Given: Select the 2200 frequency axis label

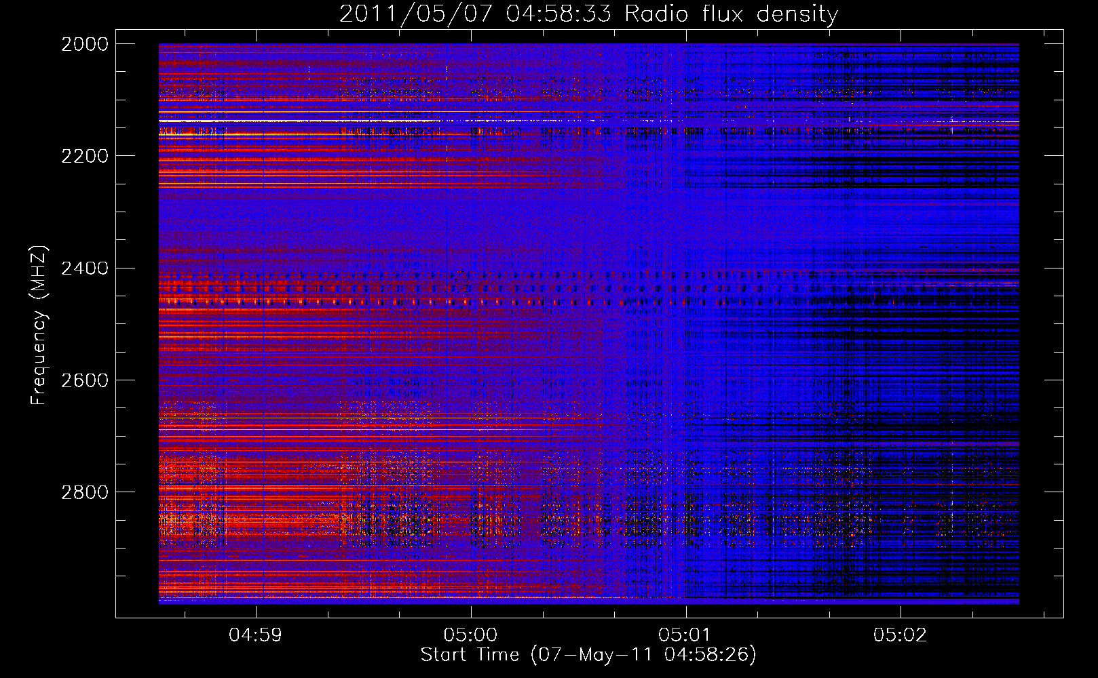Looking at the screenshot, I should coord(85,156).
